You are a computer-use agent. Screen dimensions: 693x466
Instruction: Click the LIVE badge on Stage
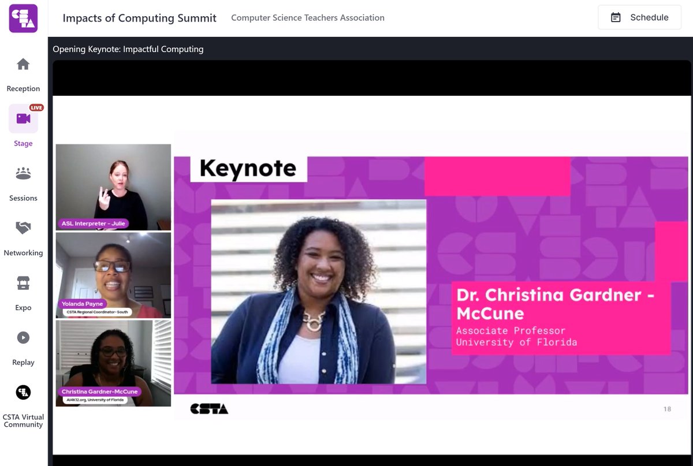tap(36, 107)
